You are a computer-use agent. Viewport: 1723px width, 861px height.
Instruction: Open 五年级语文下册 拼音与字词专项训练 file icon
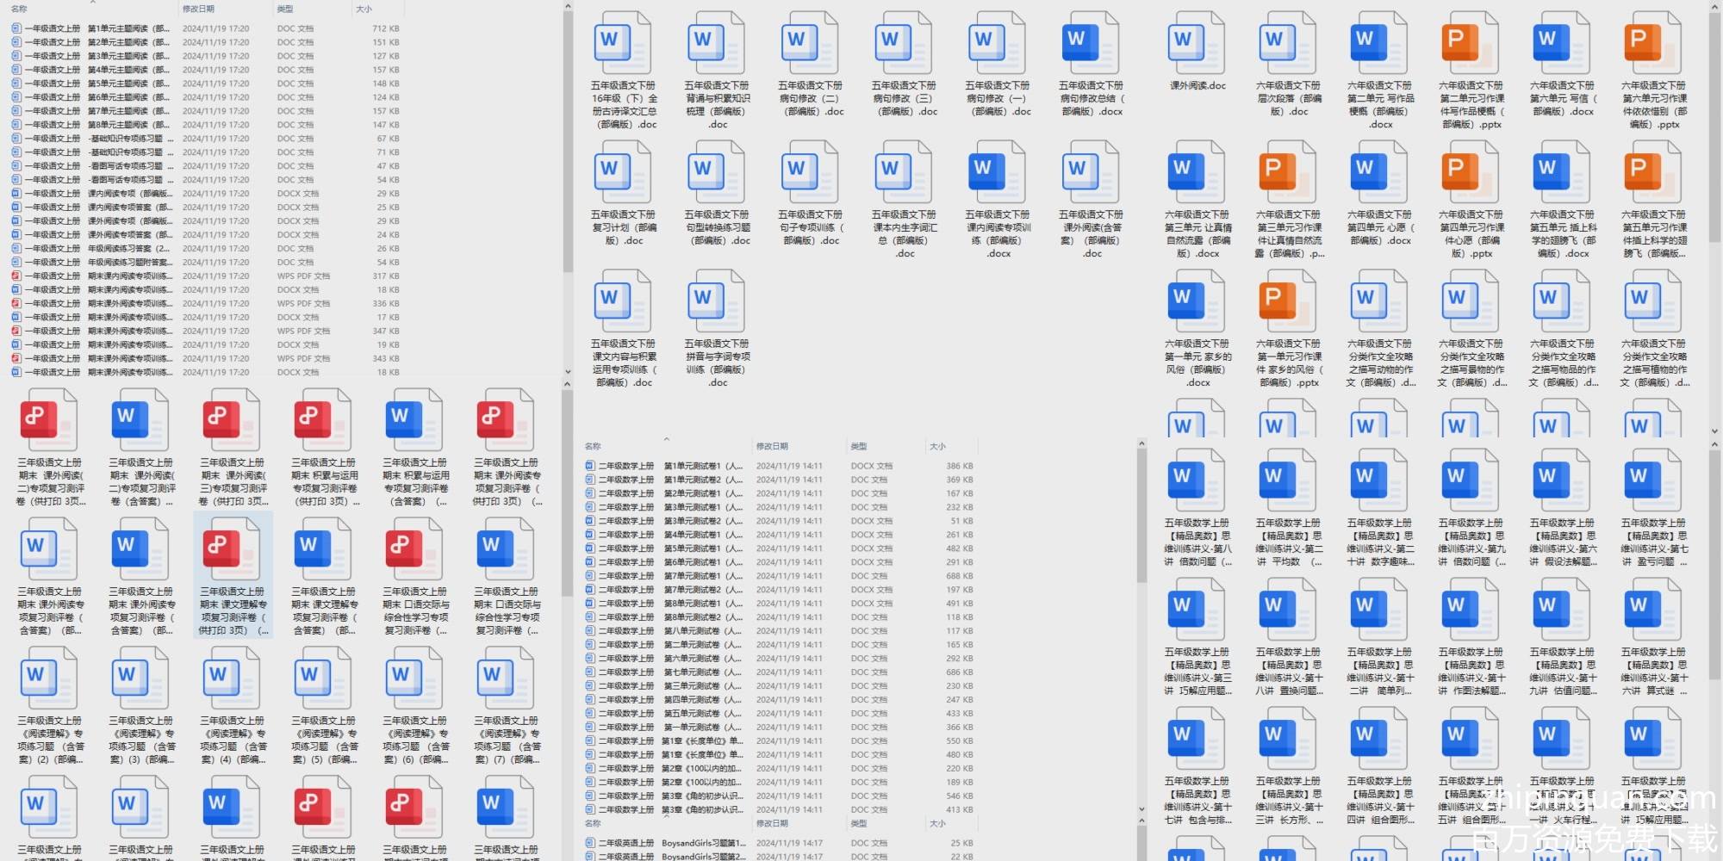click(717, 301)
